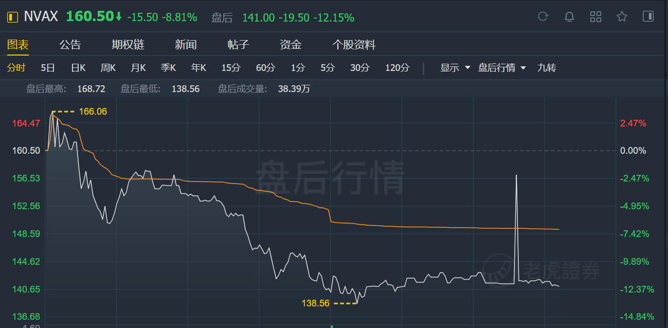Select the 5分 chart interval

coord(328,68)
